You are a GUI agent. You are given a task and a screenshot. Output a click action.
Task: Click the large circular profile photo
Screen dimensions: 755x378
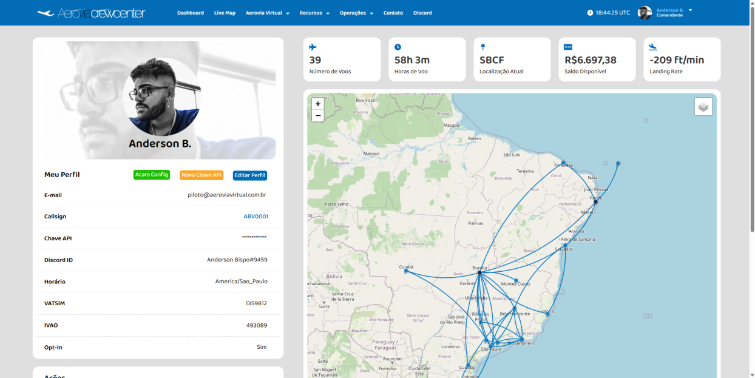coord(162,97)
